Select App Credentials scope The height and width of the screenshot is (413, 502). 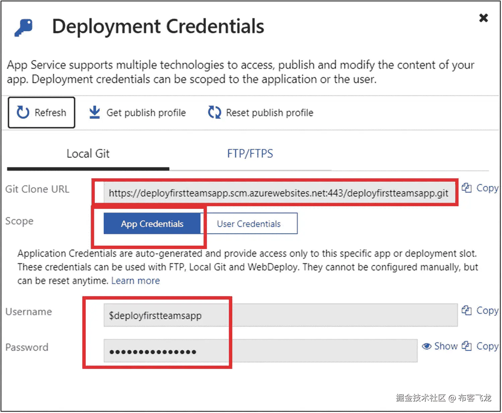click(x=152, y=224)
